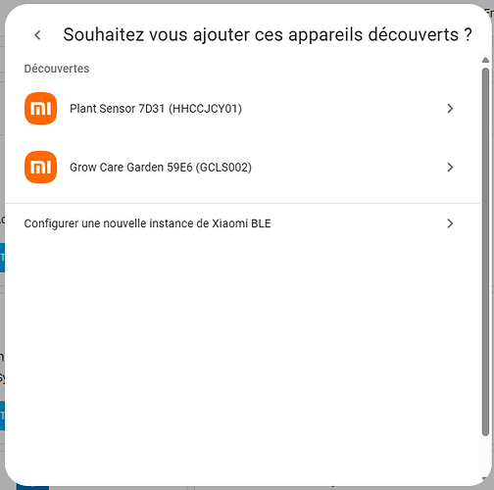Click Xiaomi logo beside Grow Care Garden
Screen dimensions: 494x490
tap(40, 168)
